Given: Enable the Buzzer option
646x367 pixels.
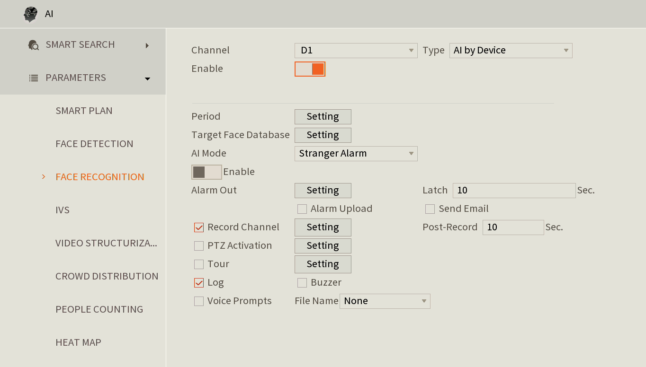Looking at the screenshot, I should click(x=302, y=282).
